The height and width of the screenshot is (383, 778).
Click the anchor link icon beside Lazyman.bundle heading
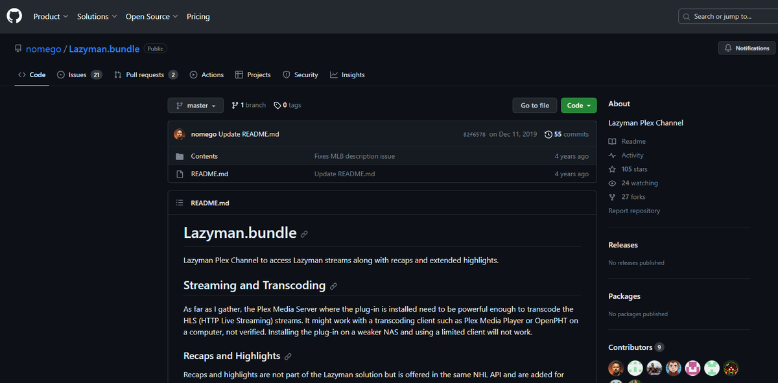click(x=304, y=234)
